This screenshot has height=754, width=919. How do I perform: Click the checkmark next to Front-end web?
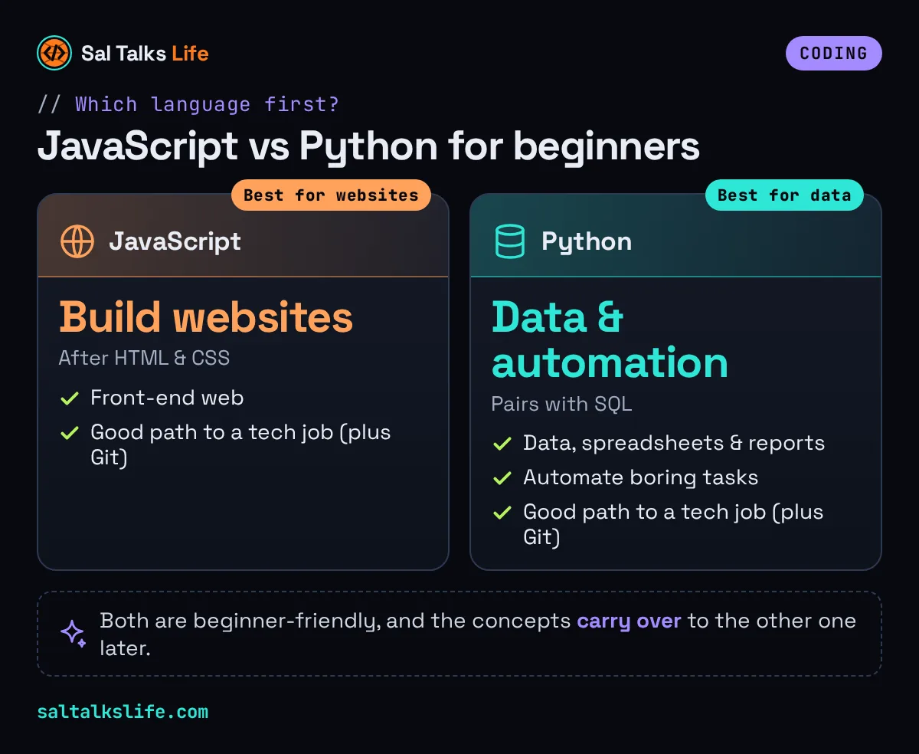(70, 398)
